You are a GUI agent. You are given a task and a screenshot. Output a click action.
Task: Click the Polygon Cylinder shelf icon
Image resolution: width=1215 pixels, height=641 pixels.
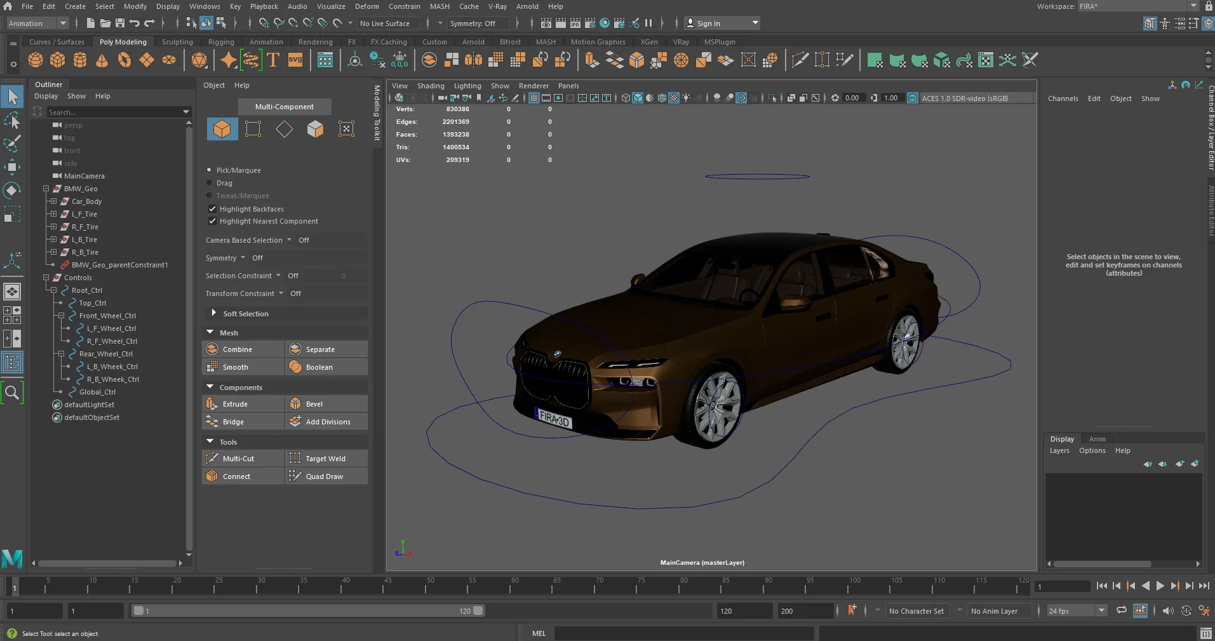click(80, 60)
